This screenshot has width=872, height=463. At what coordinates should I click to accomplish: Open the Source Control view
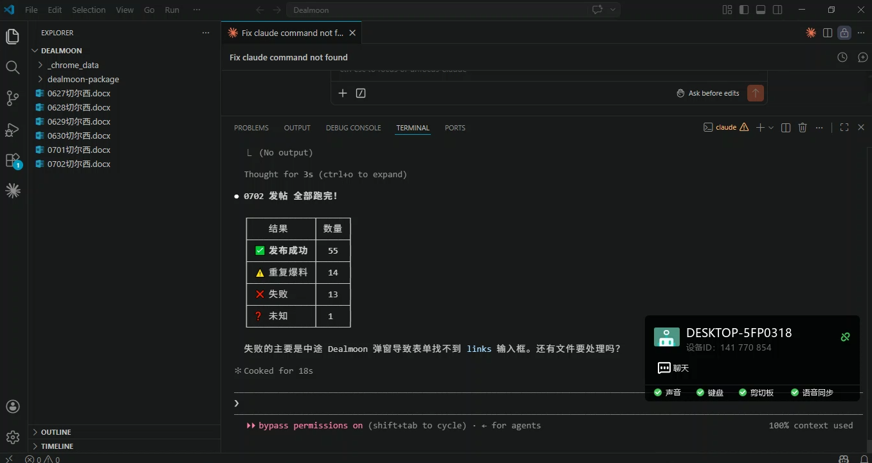pyautogui.click(x=13, y=98)
